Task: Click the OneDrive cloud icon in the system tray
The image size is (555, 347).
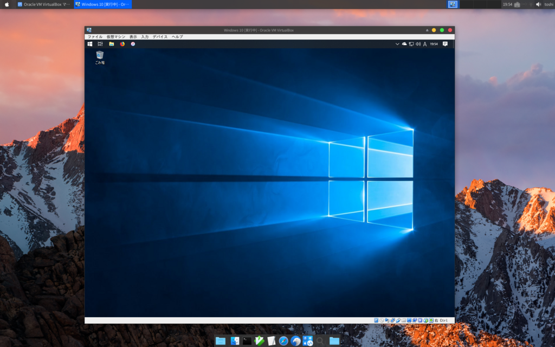Action: click(x=404, y=44)
